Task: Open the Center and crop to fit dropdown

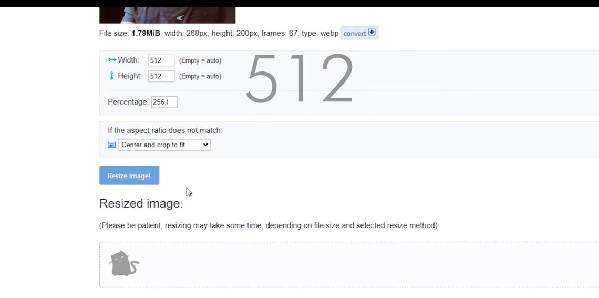Action: [x=164, y=145]
